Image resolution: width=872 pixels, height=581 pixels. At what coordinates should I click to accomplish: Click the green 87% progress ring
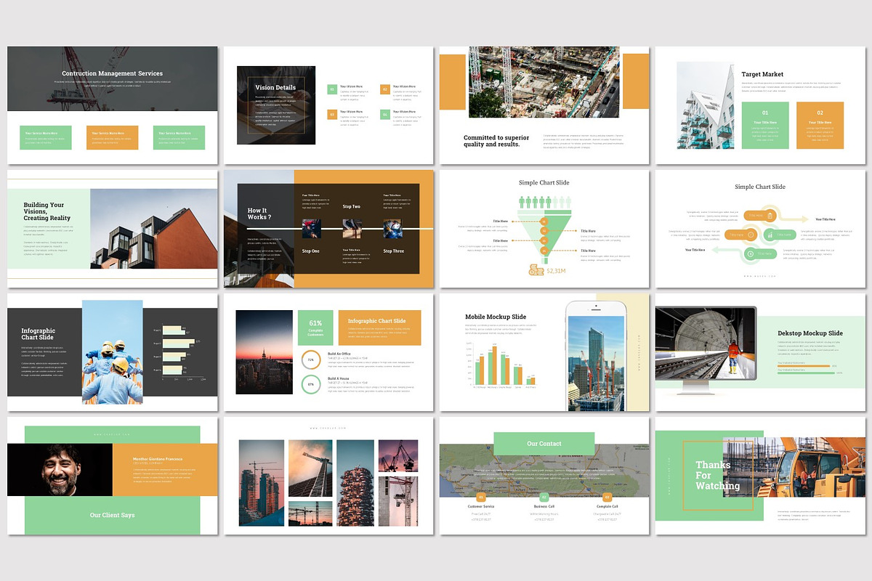tap(311, 384)
